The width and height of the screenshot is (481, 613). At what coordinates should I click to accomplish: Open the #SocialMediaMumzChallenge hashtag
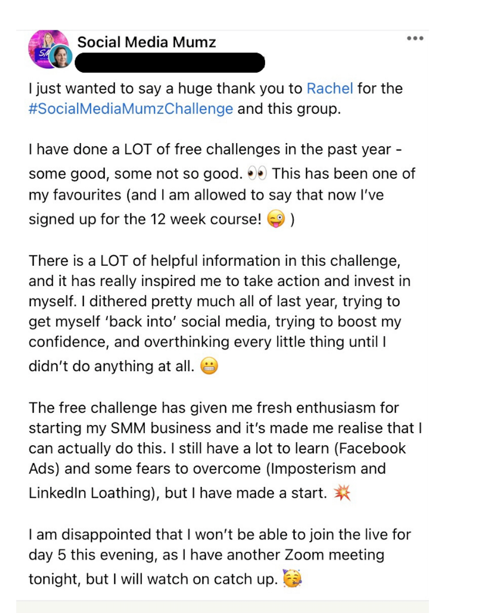[131, 109]
